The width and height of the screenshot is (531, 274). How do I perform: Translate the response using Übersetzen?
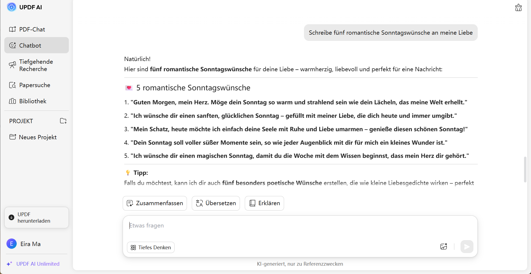pyautogui.click(x=215, y=203)
